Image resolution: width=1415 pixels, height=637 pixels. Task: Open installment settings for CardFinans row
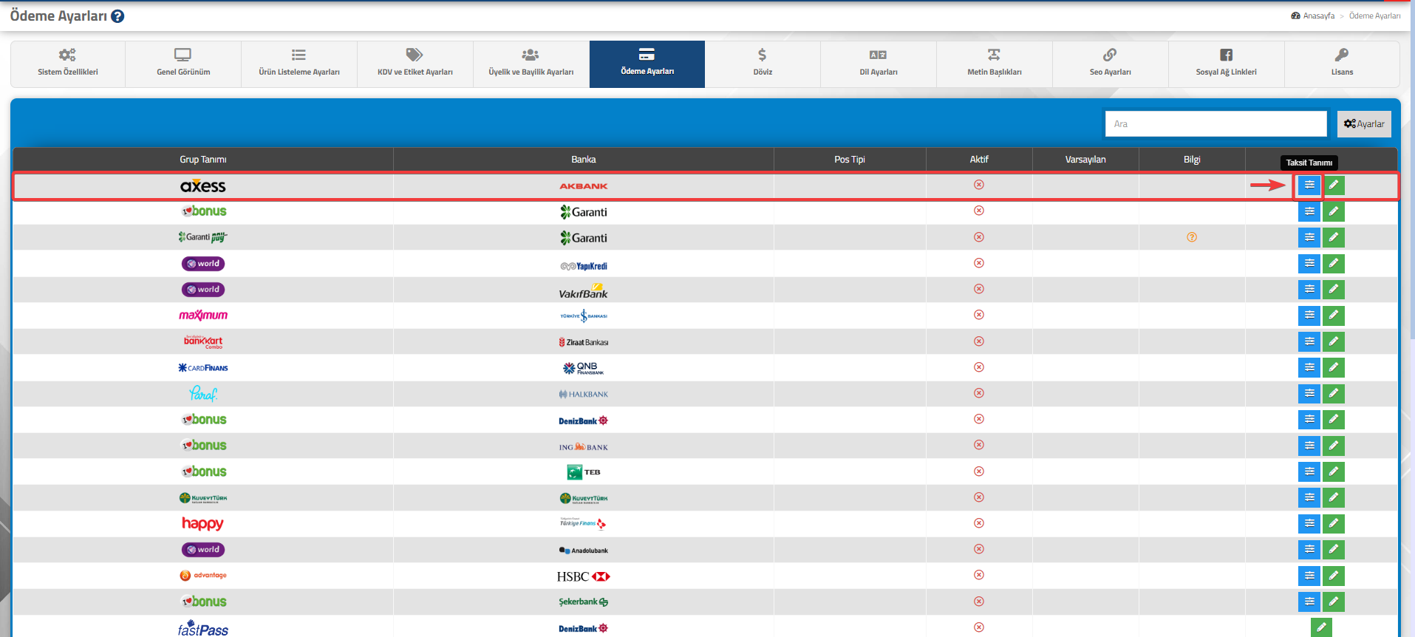coord(1309,367)
